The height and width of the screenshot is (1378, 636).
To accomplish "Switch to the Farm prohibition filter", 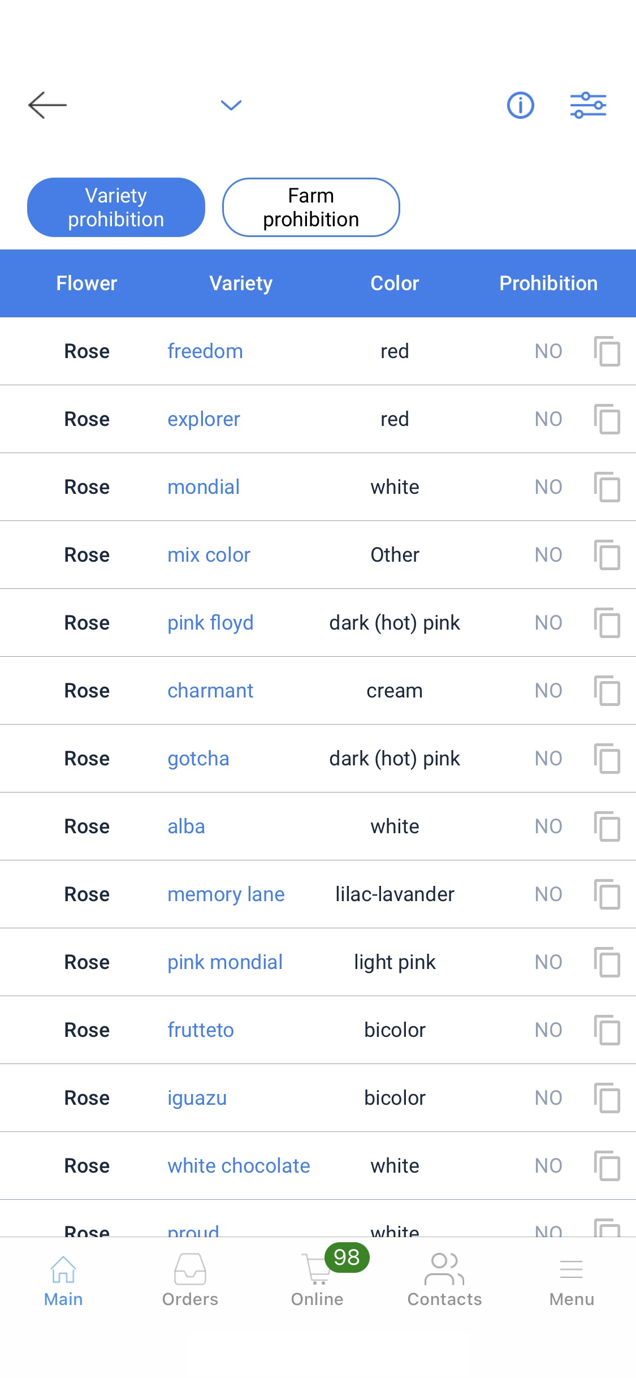I will tap(311, 208).
